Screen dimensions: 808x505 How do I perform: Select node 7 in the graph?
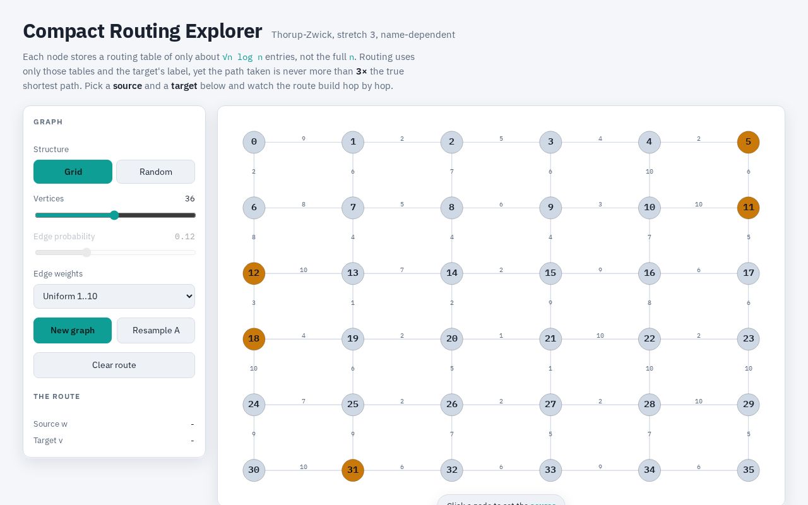point(353,208)
